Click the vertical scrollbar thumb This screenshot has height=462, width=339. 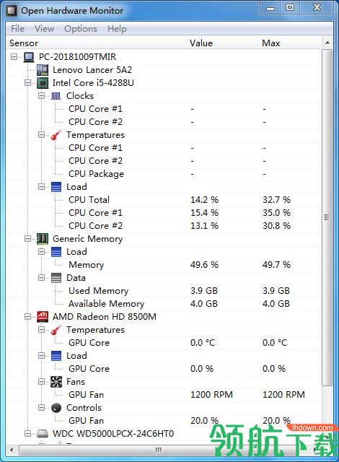click(327, 217)
